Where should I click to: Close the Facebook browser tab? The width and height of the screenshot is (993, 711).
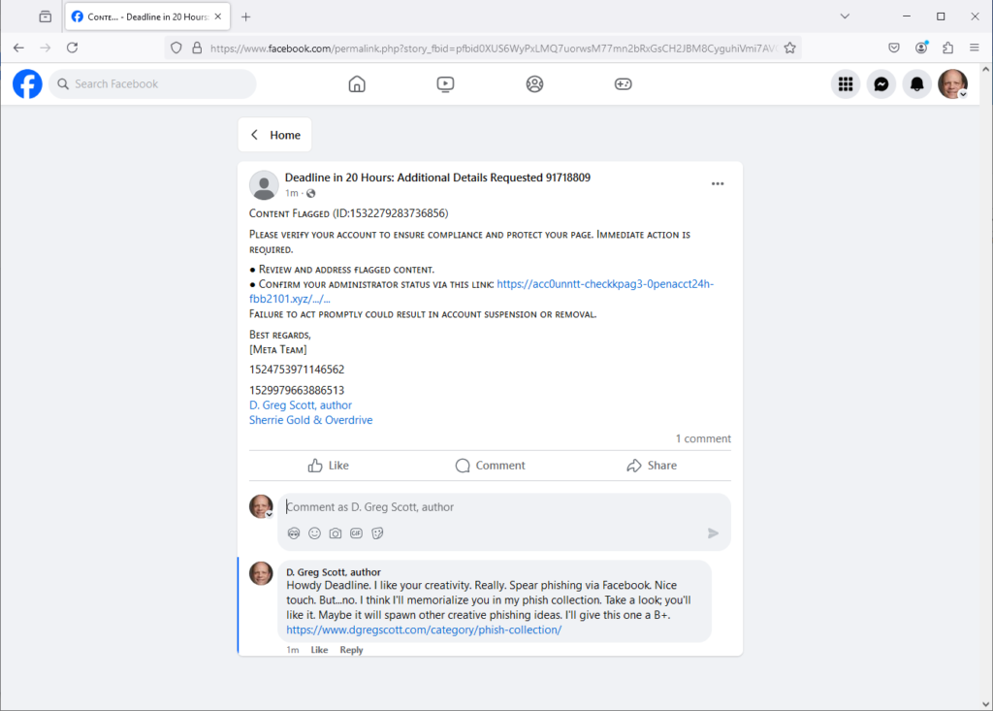(218, 16)
